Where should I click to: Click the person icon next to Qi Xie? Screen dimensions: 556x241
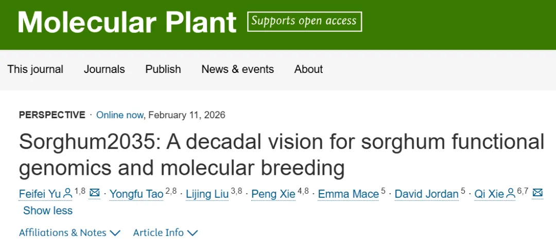[x=511, y=194]
